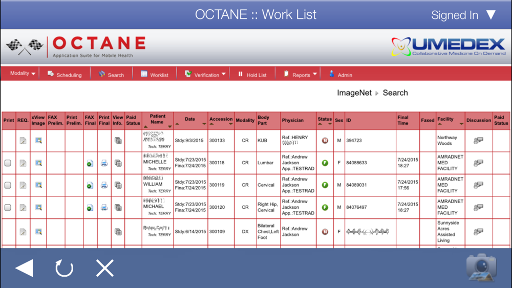
Task: Open the Signed In dropdown arrow
Action: pyautogui.click(x=491, y=15)
